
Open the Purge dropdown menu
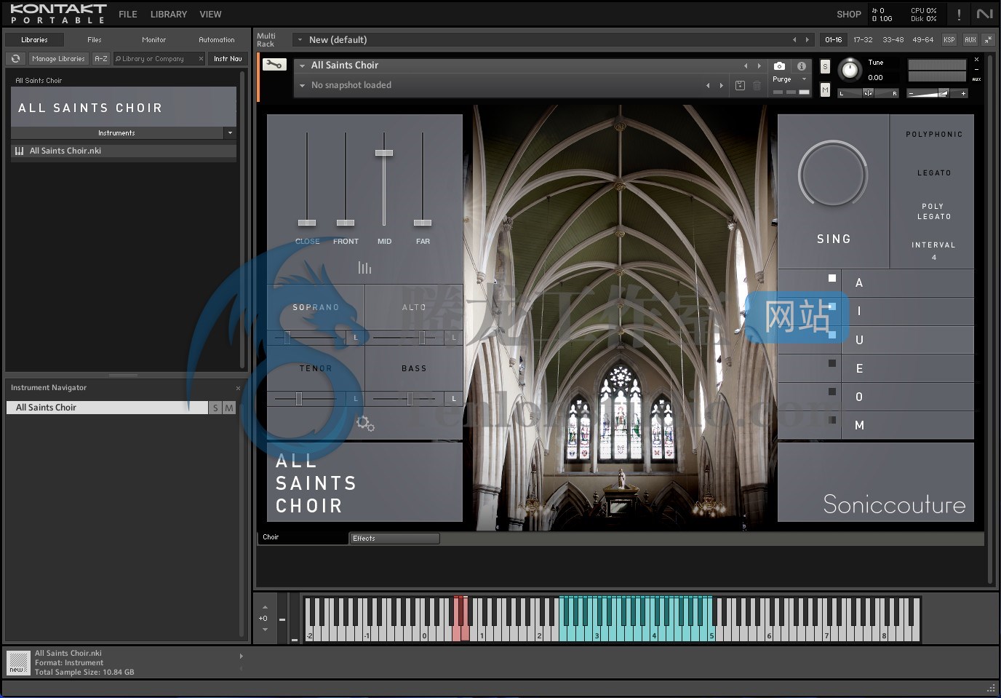click(804, 79)
